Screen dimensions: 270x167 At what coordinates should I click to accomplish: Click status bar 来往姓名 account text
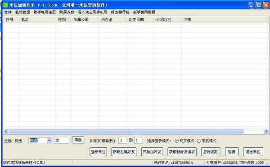tap(173, 163)
